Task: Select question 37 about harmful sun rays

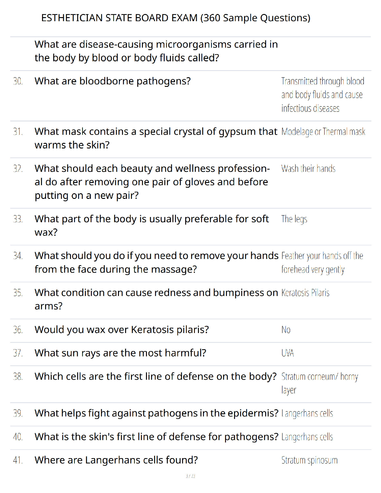Action: (120, 353)
